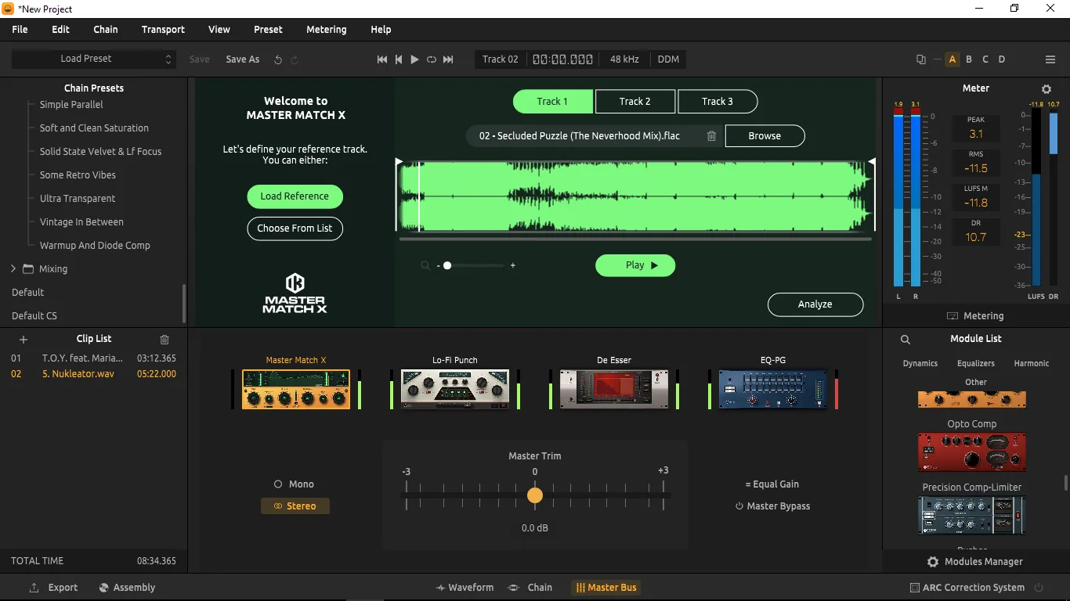This screenshot has width=1070, height=601.
Task: Select the Mono radio option
Action: pos(295,484)
